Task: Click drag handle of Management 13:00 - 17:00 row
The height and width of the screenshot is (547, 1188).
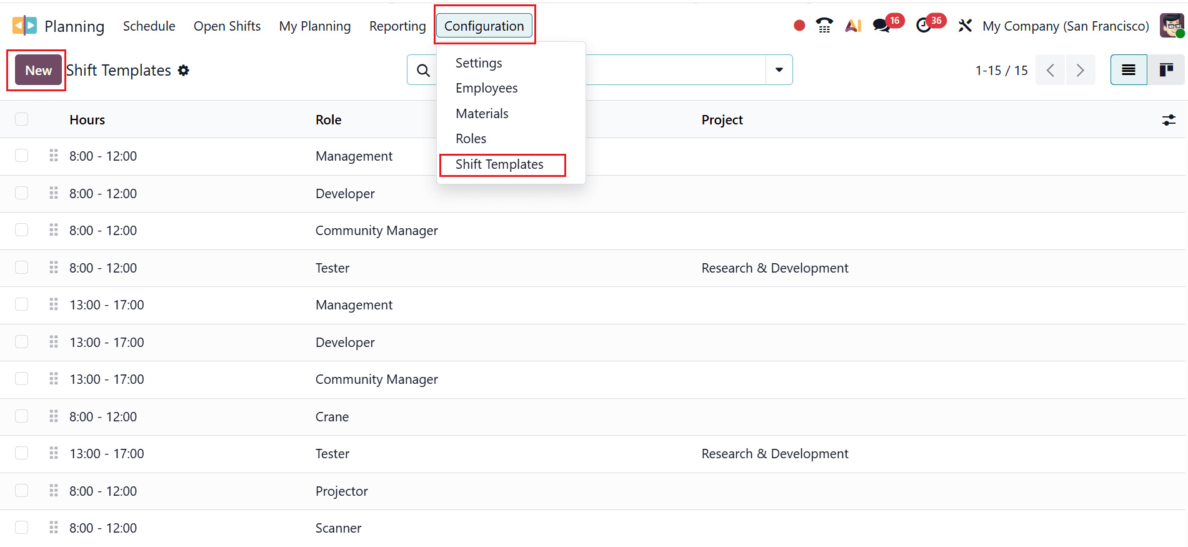Action: point(54,304)
